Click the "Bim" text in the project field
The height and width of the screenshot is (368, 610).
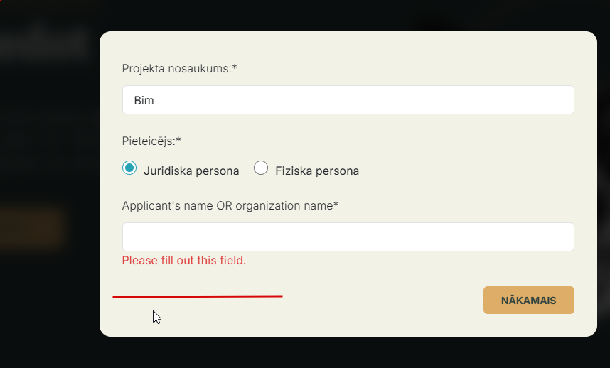tap(144, 101)
